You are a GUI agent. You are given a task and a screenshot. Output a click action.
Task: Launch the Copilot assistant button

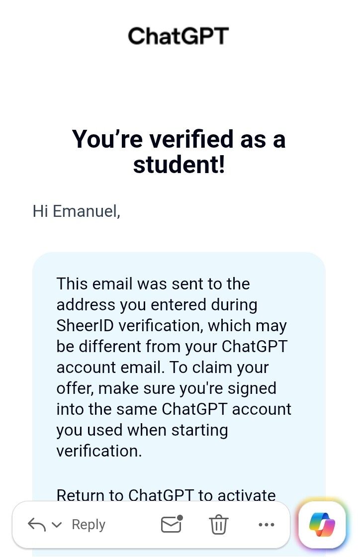(322, 524)
